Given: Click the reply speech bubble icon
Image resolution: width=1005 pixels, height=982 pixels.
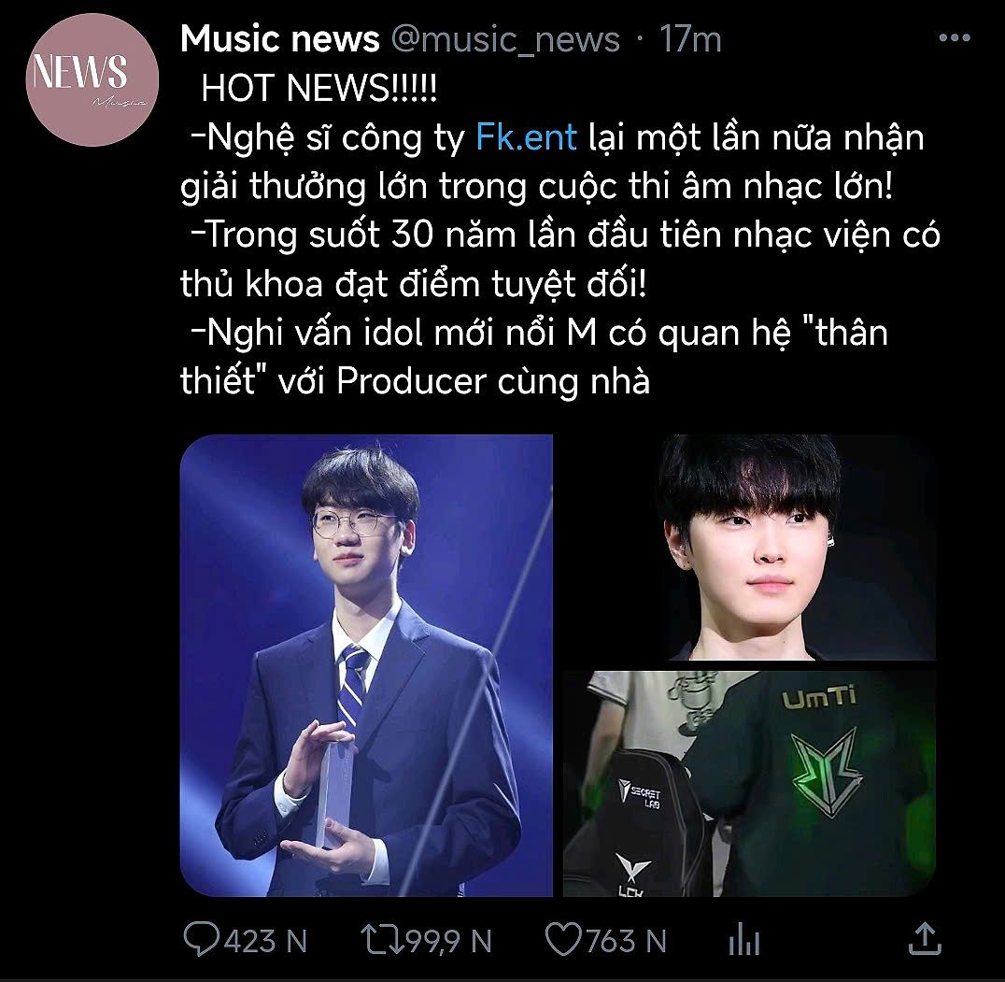Looking at the screenshot, I should pyautogui.click(x=201, y=939).
